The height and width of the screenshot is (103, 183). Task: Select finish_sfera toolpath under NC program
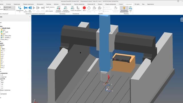[x=8, y=35]
